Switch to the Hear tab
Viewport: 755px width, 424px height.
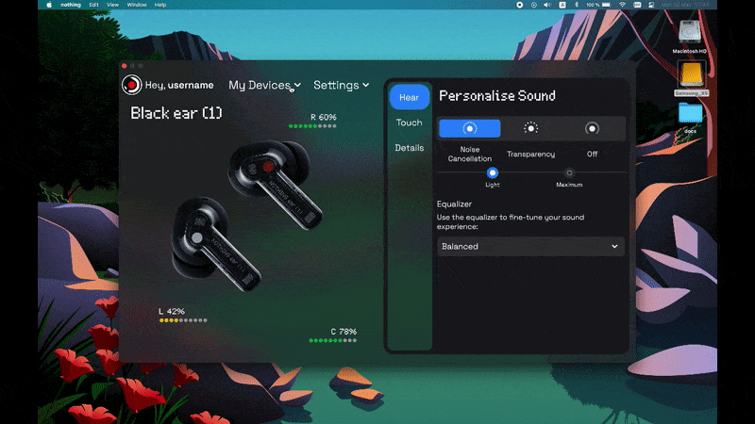click(409, 98)
